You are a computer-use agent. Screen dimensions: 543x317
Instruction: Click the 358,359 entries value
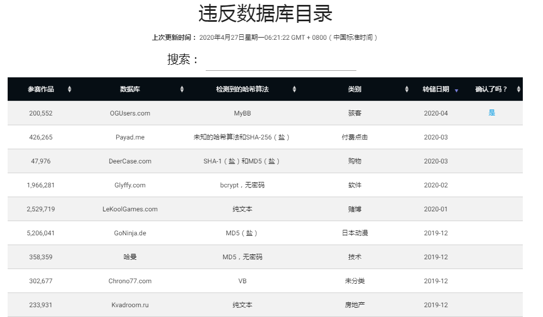(x=41, y=257)
